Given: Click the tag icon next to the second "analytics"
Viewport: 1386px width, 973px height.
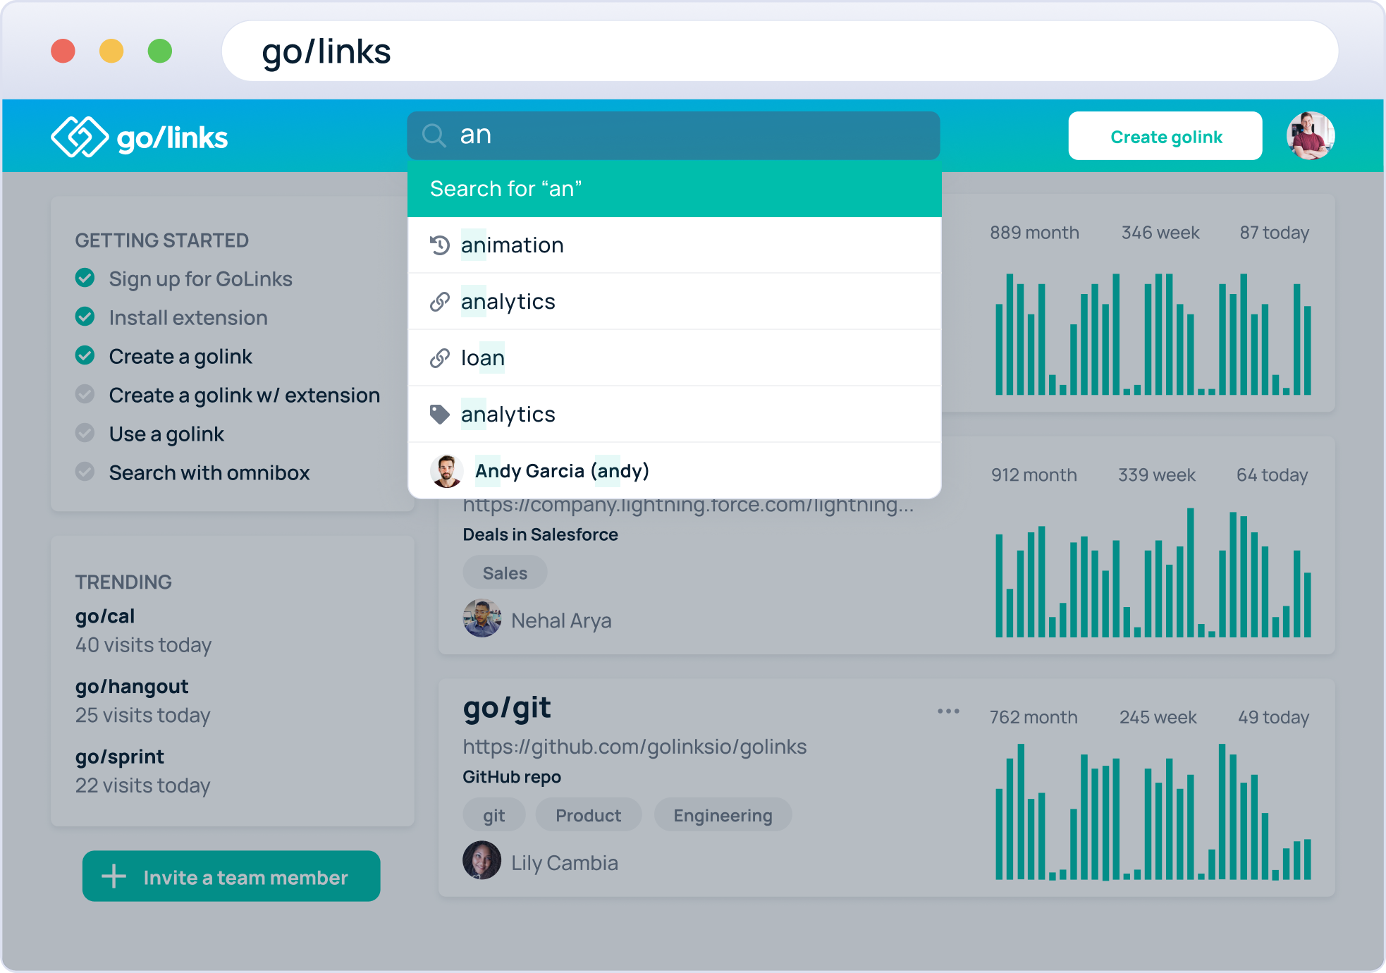Looking at the screenshot, I should [x=439, y=415].
